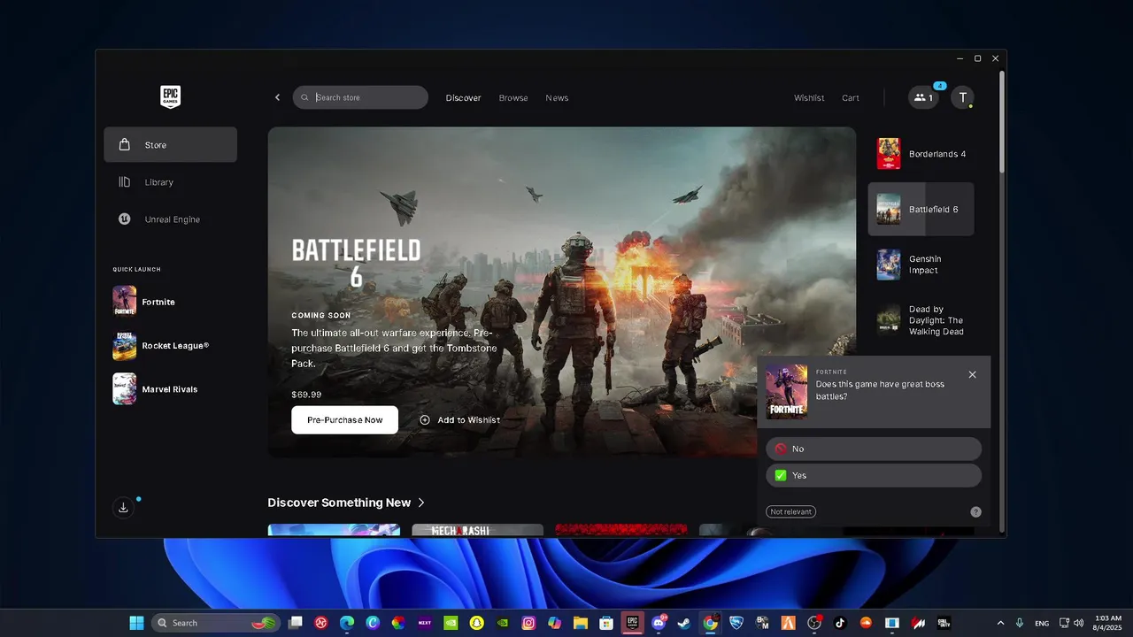1133x637 pixels.
Task: Open Microsoft Edge from taskbar
Action: coord(347,623)
